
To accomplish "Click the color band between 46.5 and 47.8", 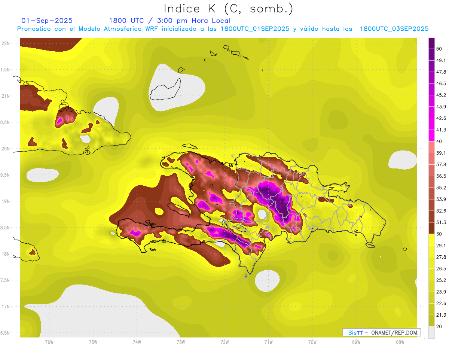I will pyautogui.click(x=431, y=77).
